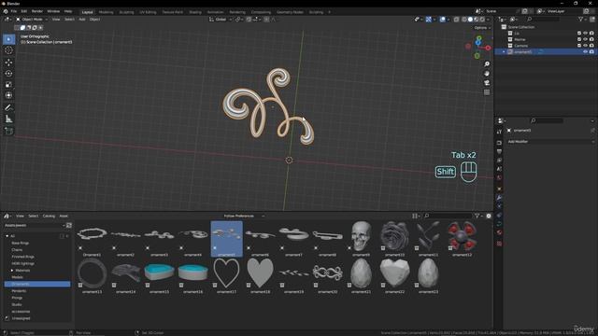Screen dimensions: 598x336
Task: Click the asset browser settings gear icon
Action: coord(489,216)
